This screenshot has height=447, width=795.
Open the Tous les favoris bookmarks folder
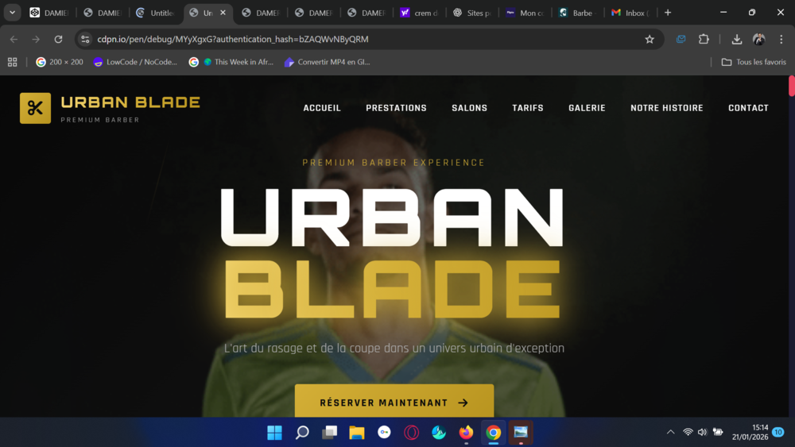753,62
